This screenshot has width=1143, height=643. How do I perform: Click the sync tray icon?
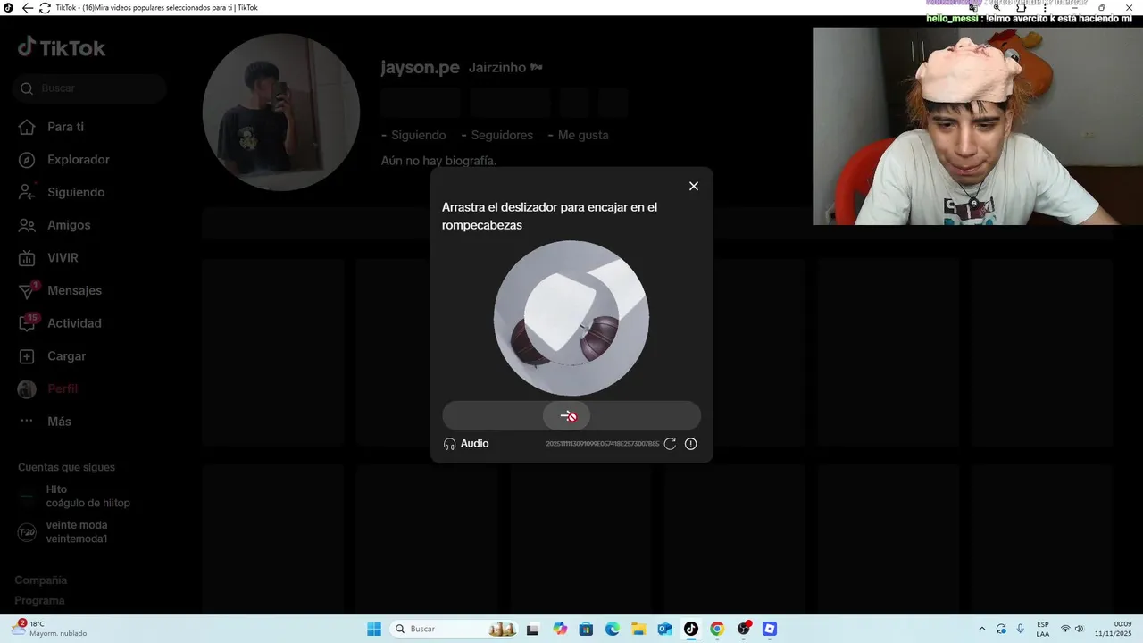[x=1001, y=629]
